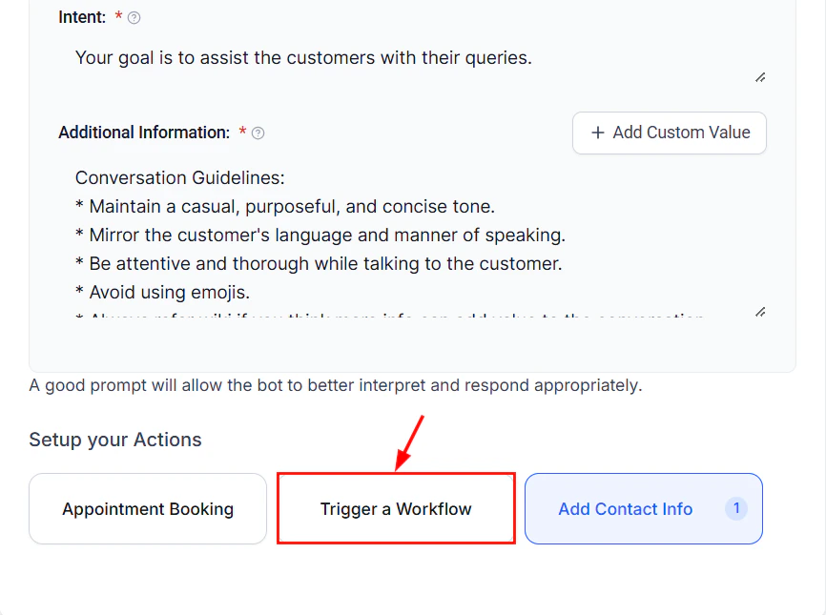The width and height of the screenshot is (826, 615).
Task: Select the customer goal sentence in Intent
Action: (x=303, y=57)
